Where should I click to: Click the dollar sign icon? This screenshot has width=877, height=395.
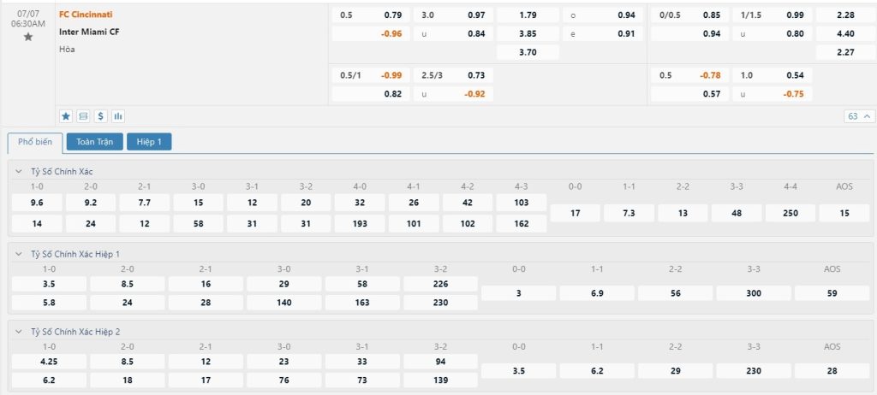pyautogui.click(x=100, y=115)
